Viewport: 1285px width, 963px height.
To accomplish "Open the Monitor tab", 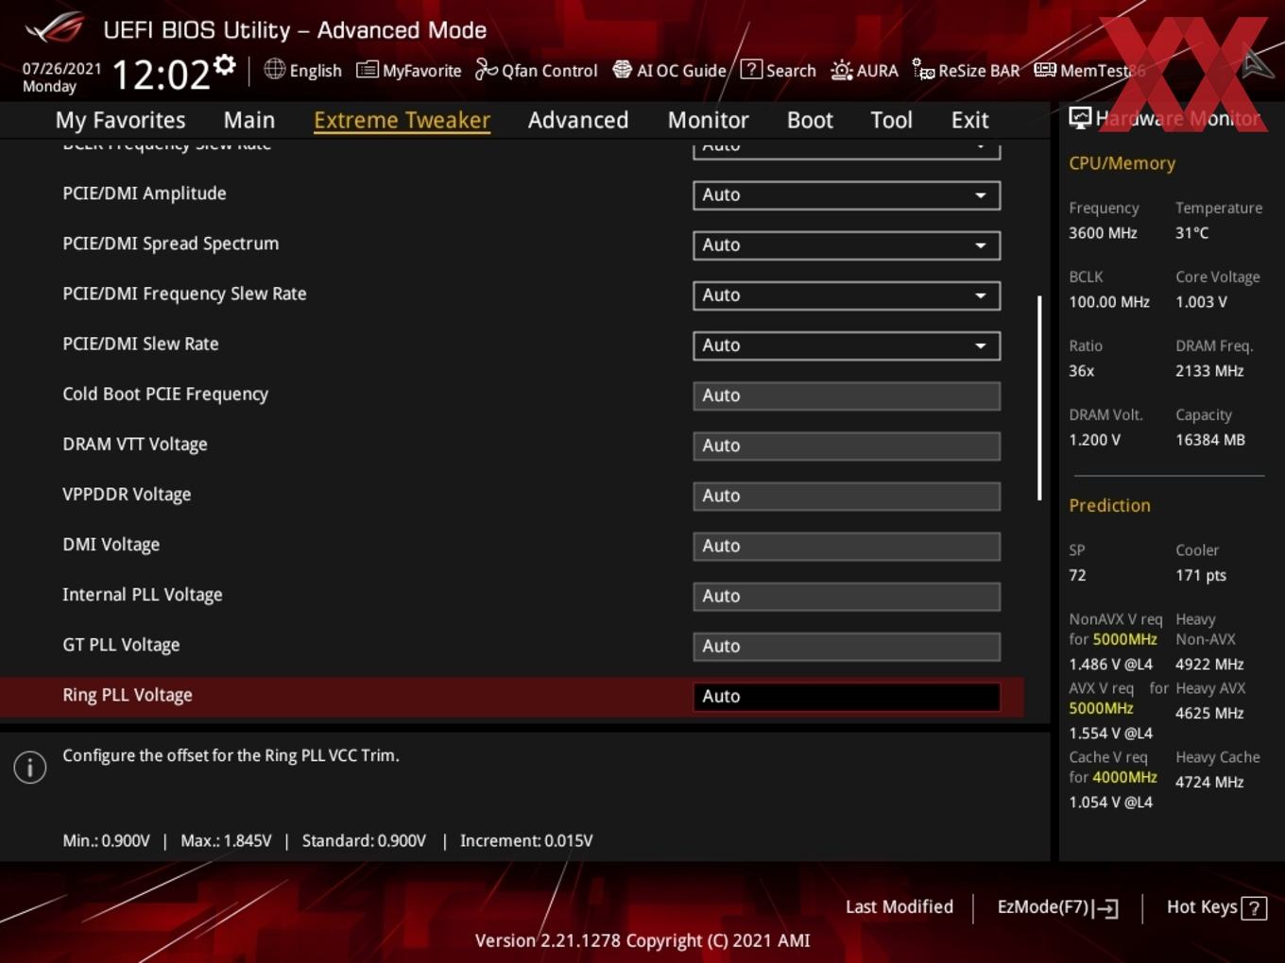I will (x=709, y=120).
